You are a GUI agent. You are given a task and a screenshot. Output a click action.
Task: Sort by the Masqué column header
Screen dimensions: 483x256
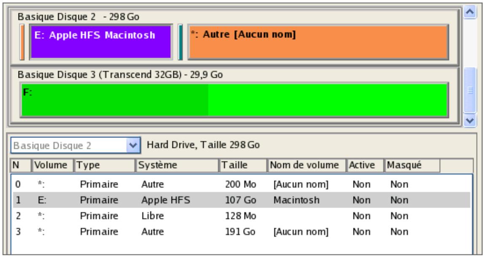click(x=412, y=165)
